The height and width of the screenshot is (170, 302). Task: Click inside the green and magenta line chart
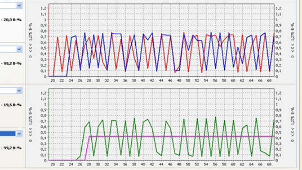click(161, 124)
